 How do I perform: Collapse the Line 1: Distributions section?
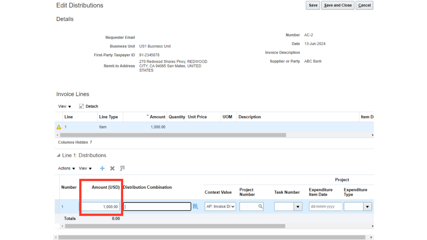(58, 155)
